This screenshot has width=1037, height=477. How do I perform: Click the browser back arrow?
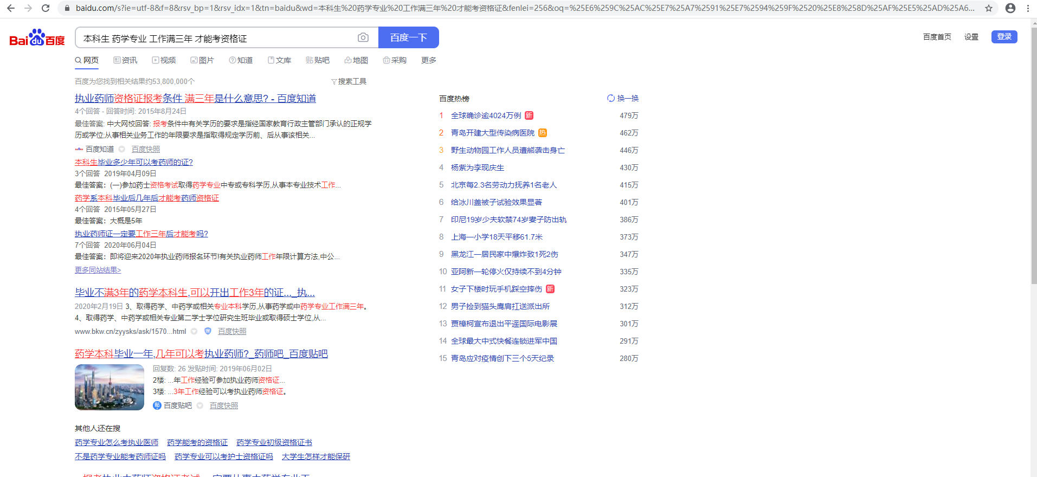click(11, 8)
